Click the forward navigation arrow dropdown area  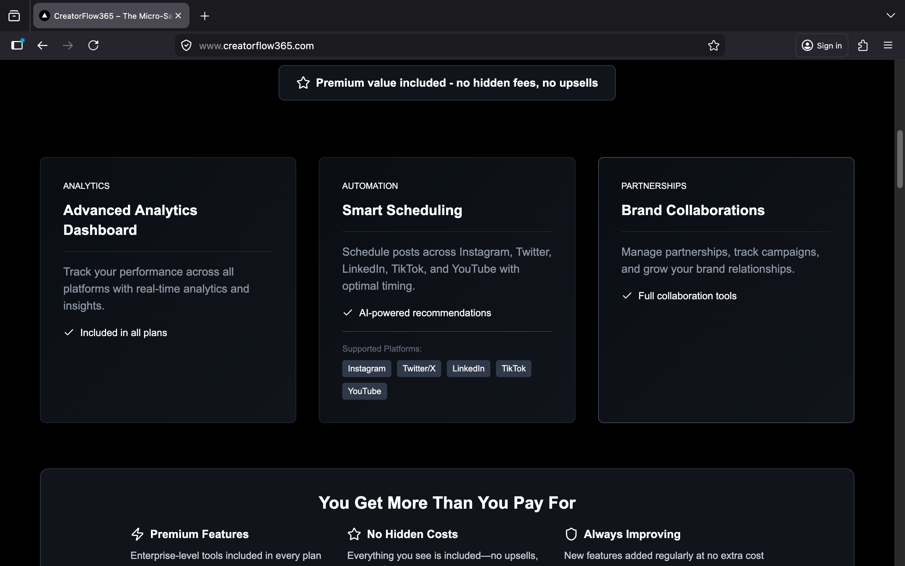click(x=67, y=45)
